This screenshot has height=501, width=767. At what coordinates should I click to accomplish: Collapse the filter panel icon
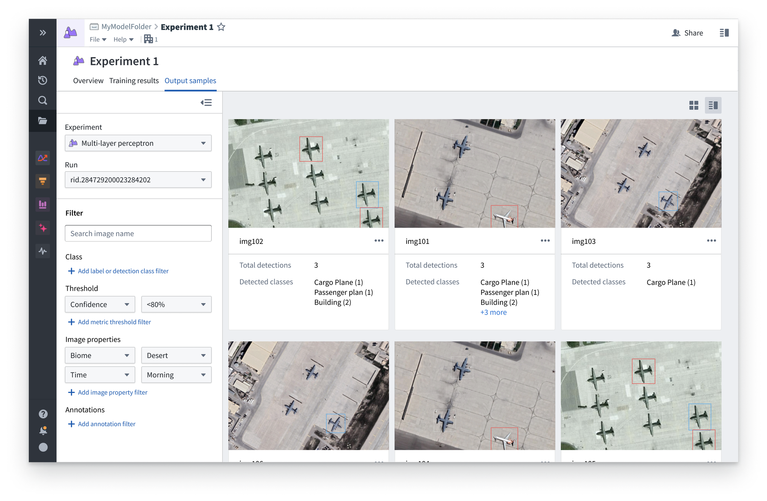tap(206, 103)
